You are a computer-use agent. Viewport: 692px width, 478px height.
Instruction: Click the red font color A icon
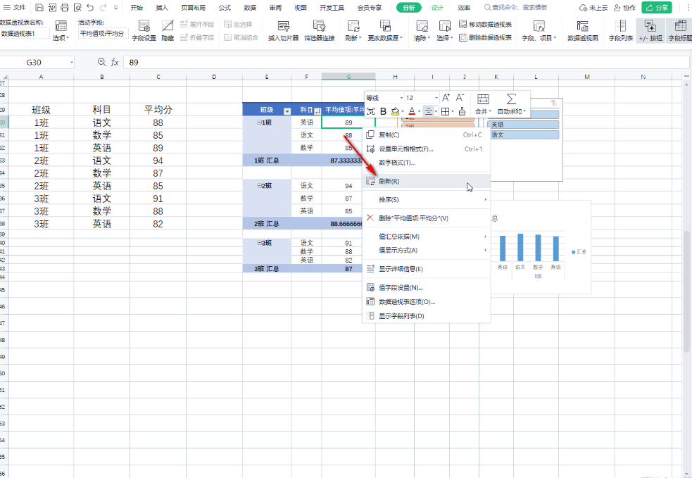tap(412, 111)
